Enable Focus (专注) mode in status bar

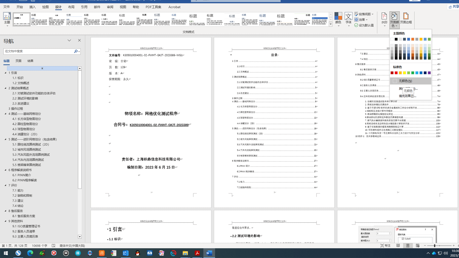385,246
